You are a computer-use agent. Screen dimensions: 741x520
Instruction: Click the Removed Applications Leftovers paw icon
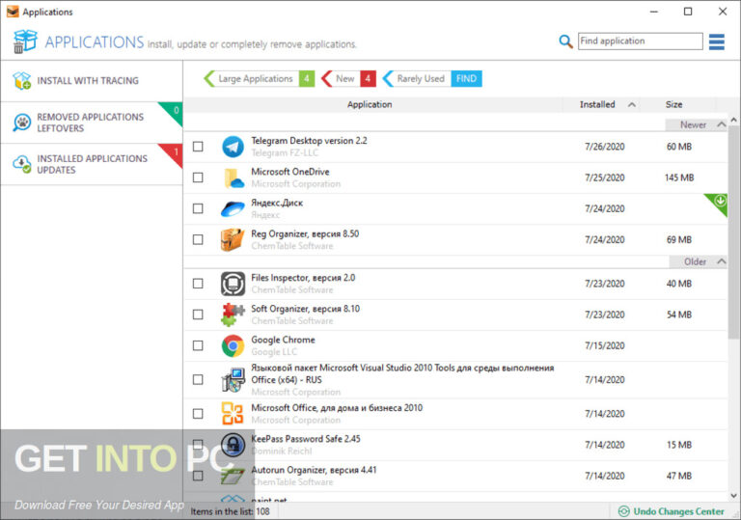tap(22, 123)
